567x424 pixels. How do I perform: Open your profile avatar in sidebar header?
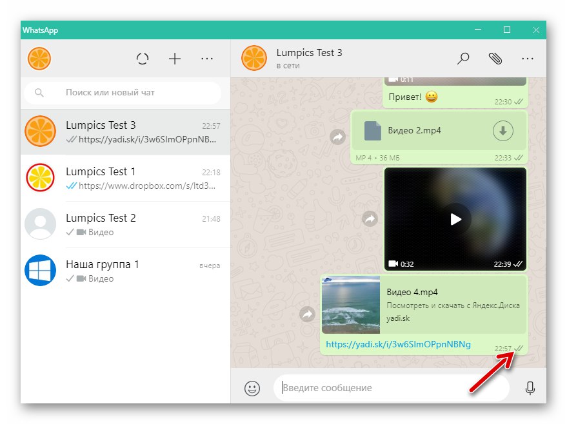point(39,59)
